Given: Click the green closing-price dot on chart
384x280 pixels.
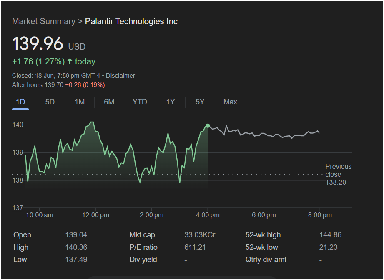Looking at the screenshot, I should click(x=208, y=126).
